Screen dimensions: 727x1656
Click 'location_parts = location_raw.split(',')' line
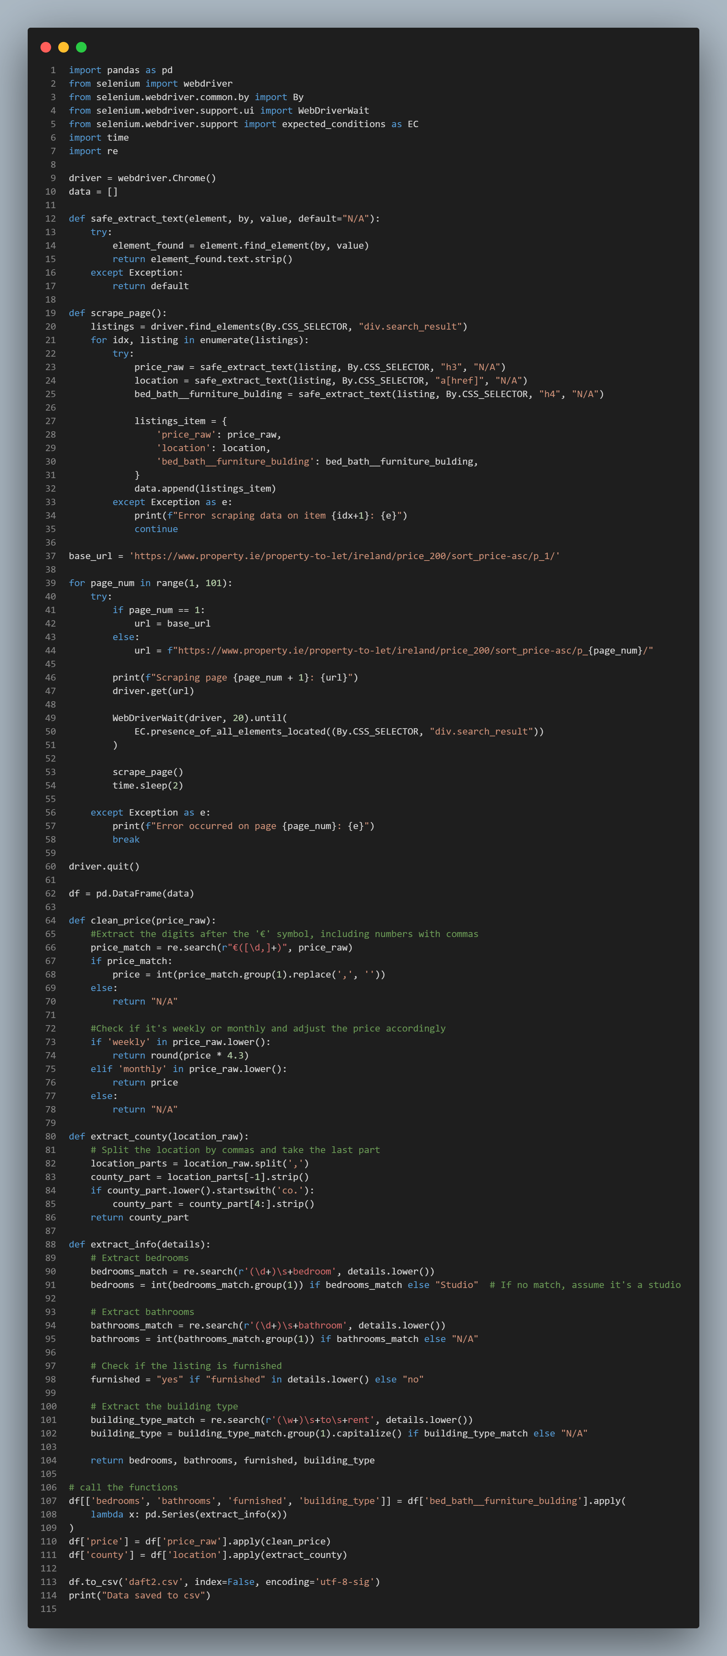200,1164
